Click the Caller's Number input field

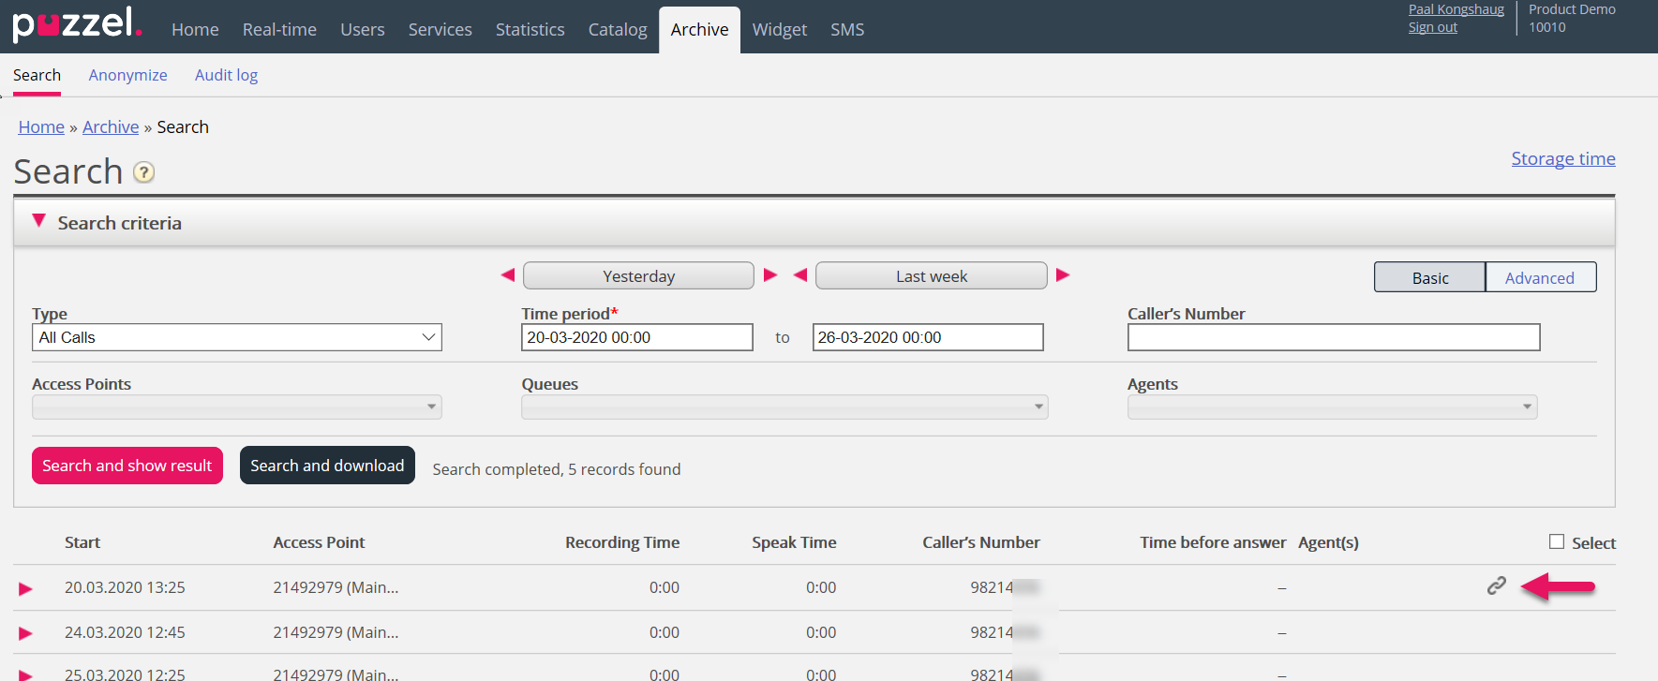coord(1333,337)
